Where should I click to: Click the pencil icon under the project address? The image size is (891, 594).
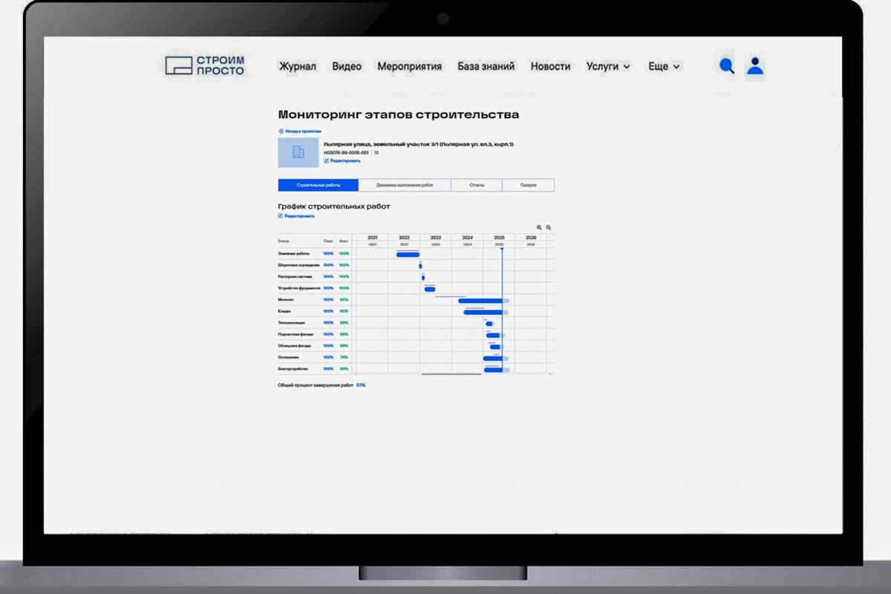327,160
